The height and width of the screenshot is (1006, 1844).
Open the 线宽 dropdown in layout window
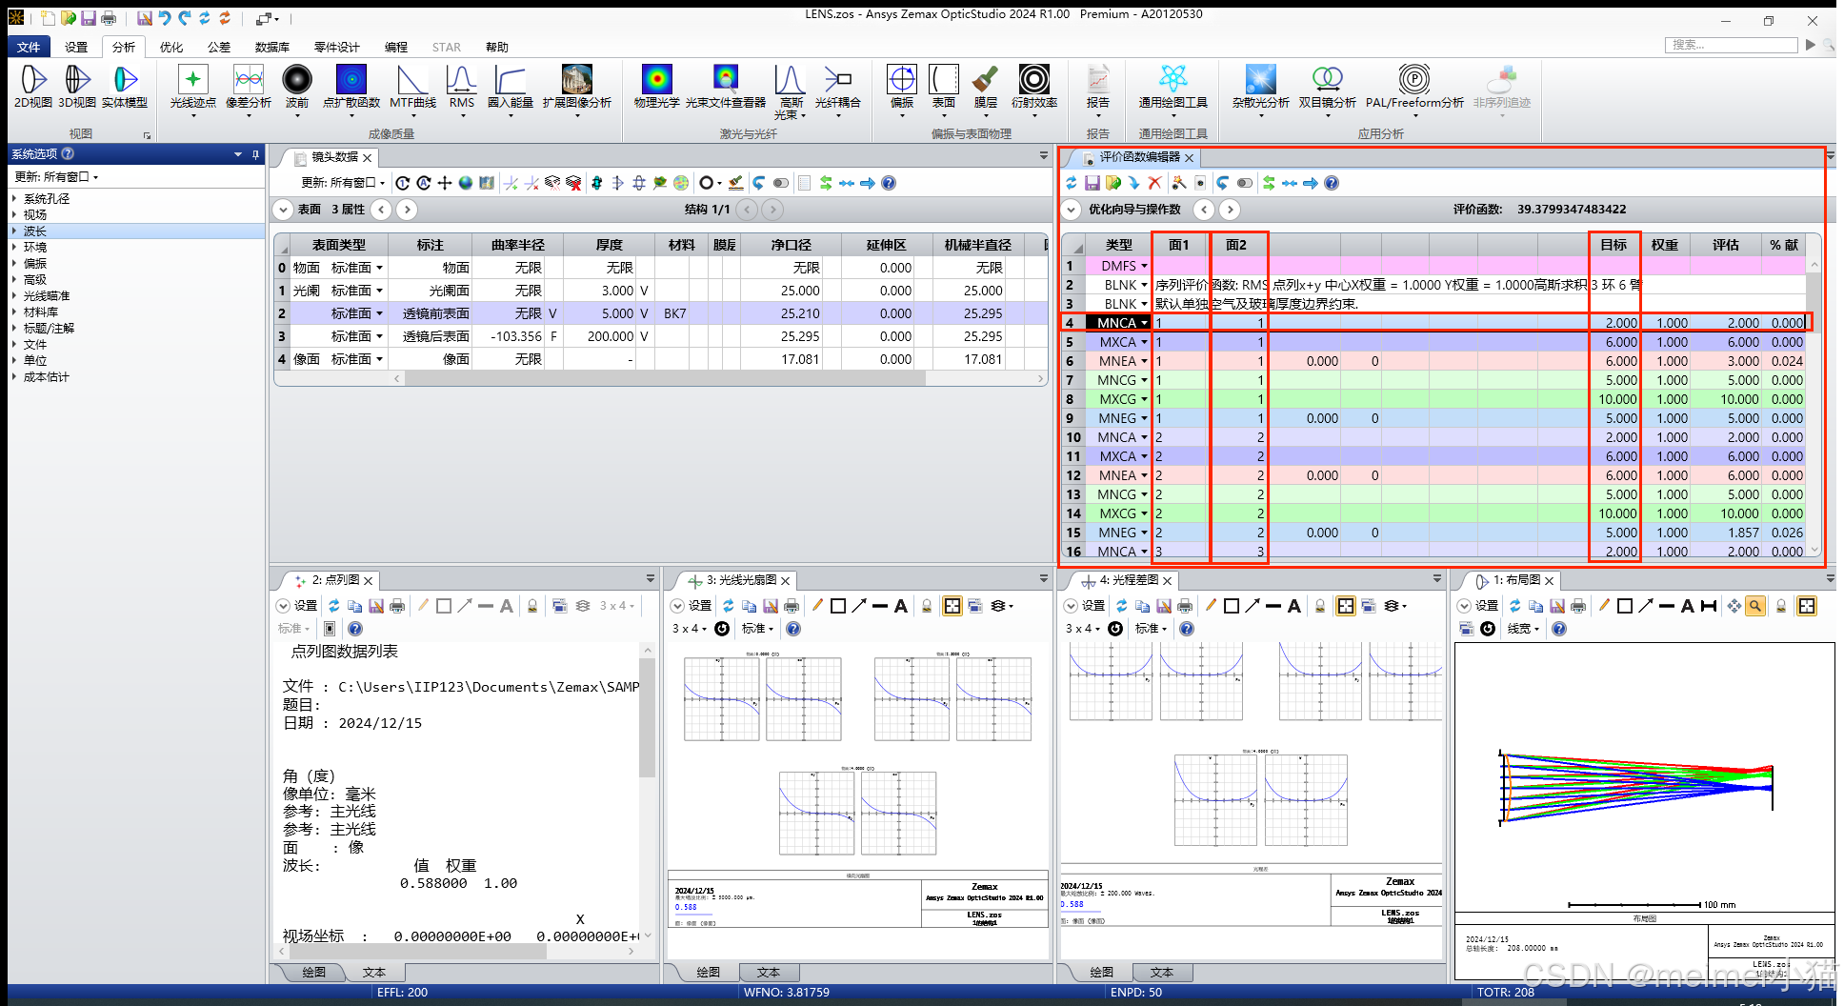tap(1523, 629)
